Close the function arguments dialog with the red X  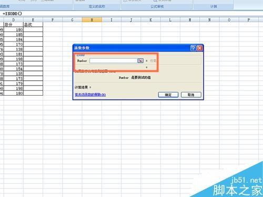point(199,48)
